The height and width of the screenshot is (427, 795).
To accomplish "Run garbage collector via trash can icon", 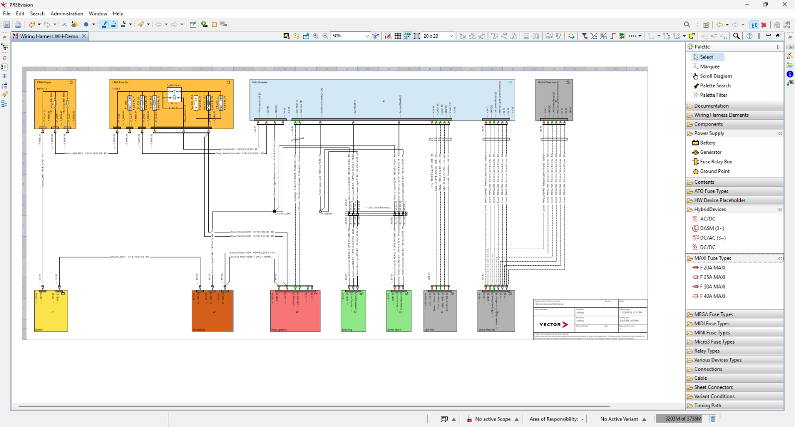I will coord(713,419).
